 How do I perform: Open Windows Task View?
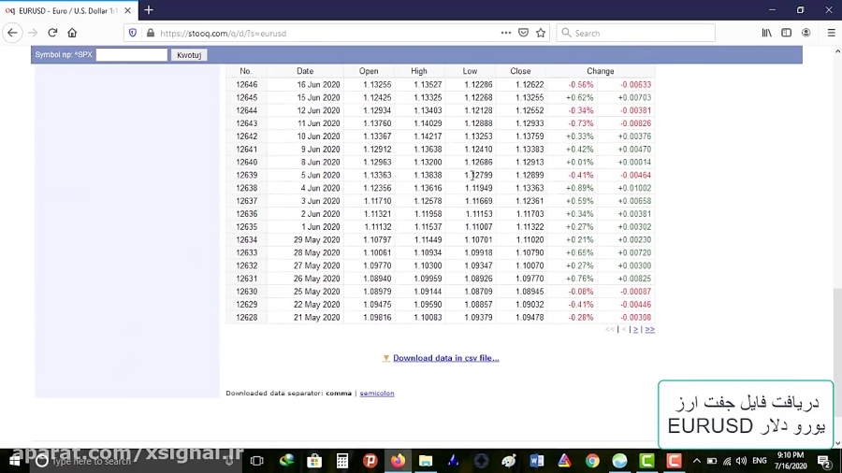point(256,461)
